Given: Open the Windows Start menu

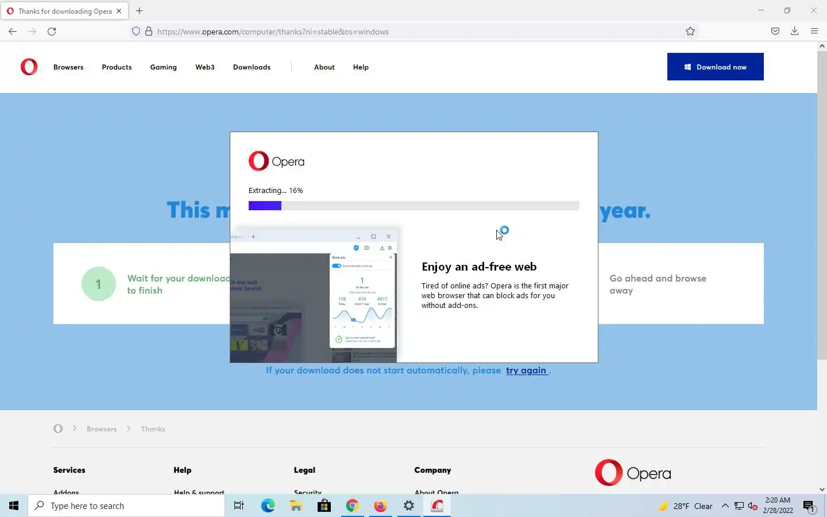Looking at the screenshot, I should coord(14,506).
